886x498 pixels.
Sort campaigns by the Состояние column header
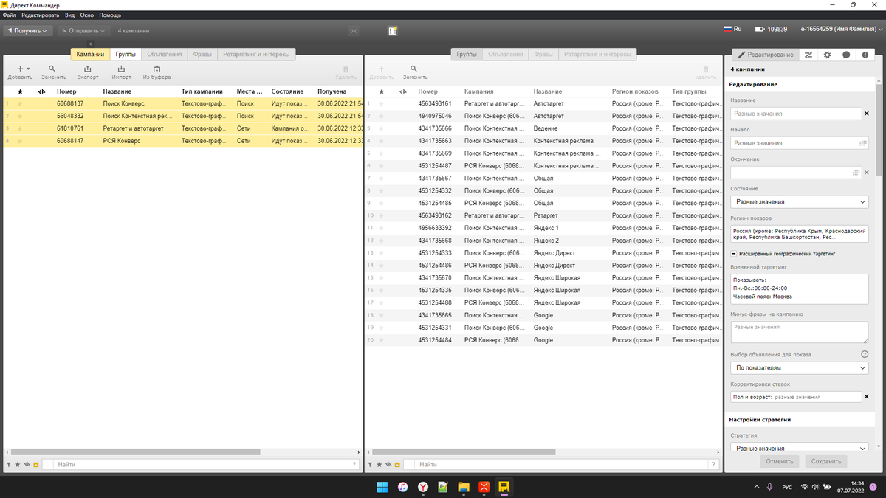[287, 91]
